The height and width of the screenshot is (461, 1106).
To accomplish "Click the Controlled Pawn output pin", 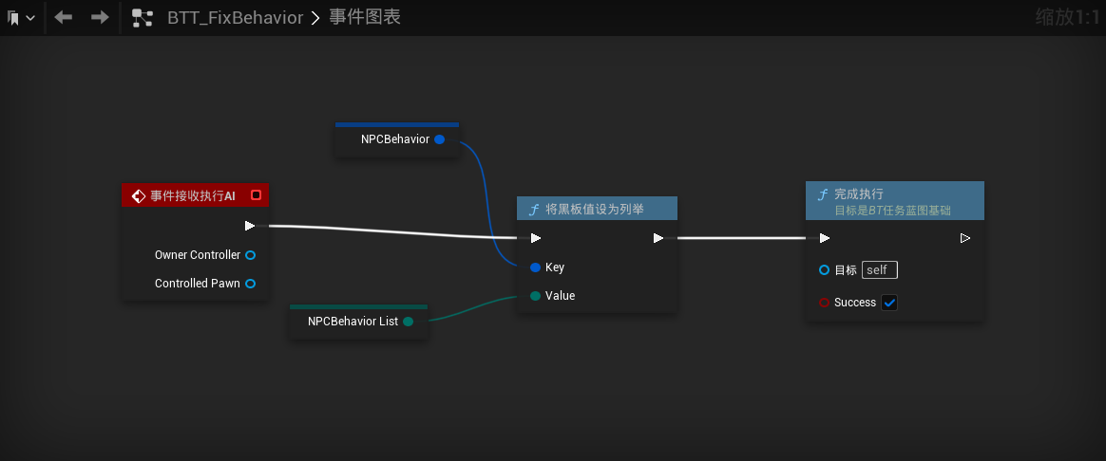I will coord(251,284).
